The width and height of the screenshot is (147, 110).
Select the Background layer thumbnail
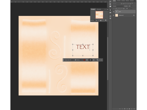[117, 15]
